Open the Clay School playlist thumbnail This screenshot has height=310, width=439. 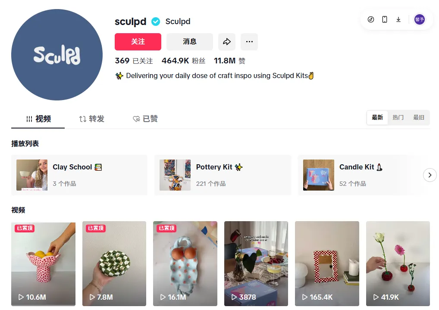32,175
